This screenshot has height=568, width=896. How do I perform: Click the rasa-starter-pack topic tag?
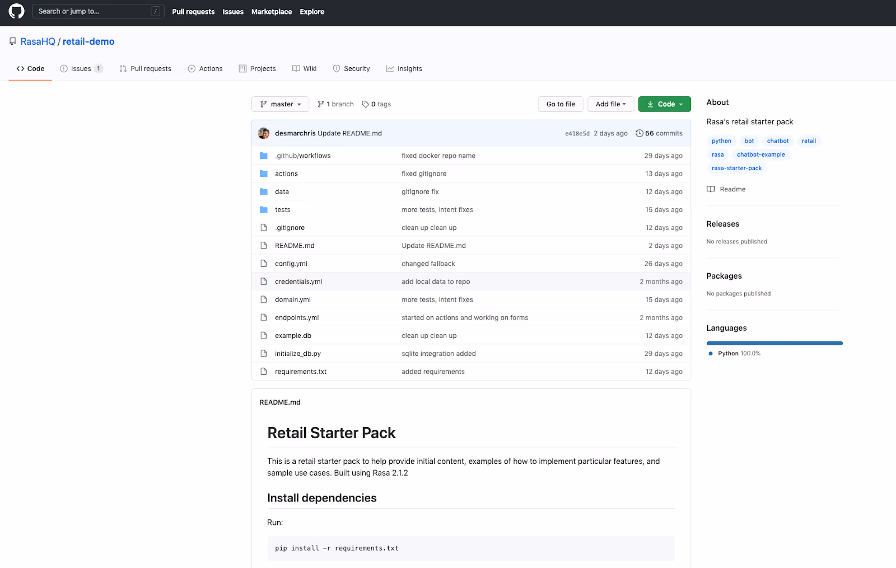click(736, 168)
